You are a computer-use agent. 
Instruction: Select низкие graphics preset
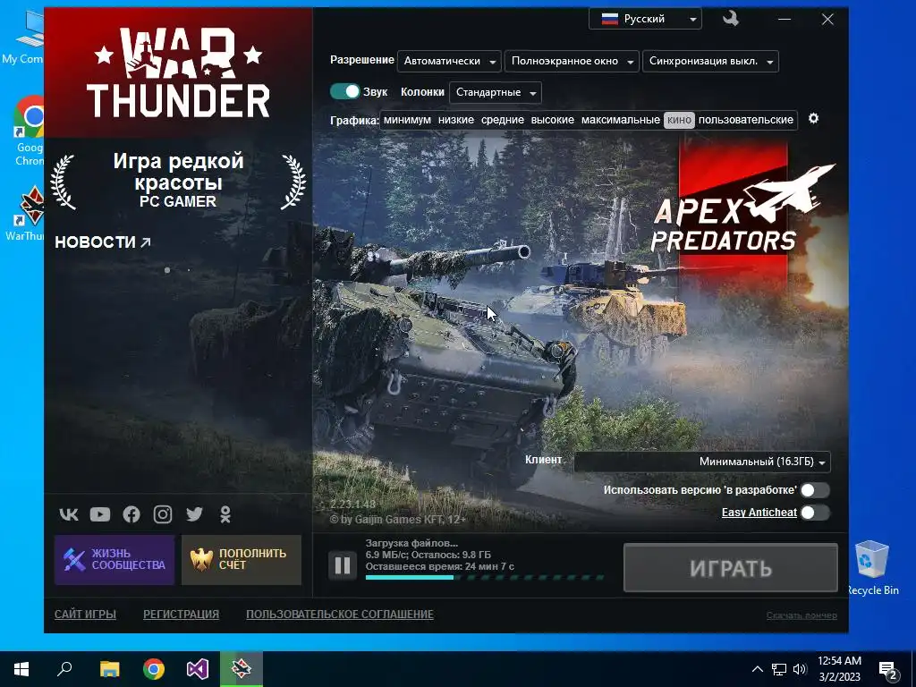[455, 120]
